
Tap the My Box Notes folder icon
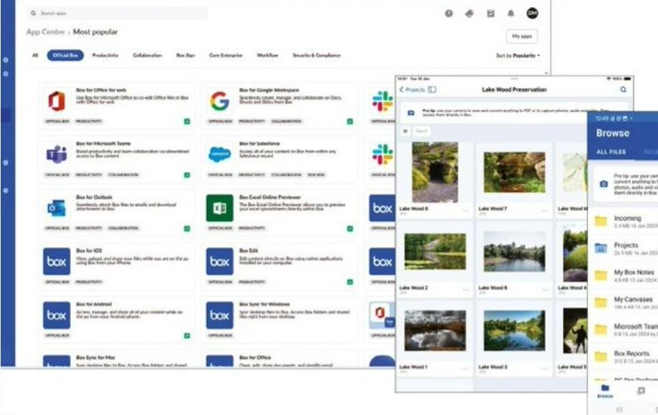pos(601,275)
